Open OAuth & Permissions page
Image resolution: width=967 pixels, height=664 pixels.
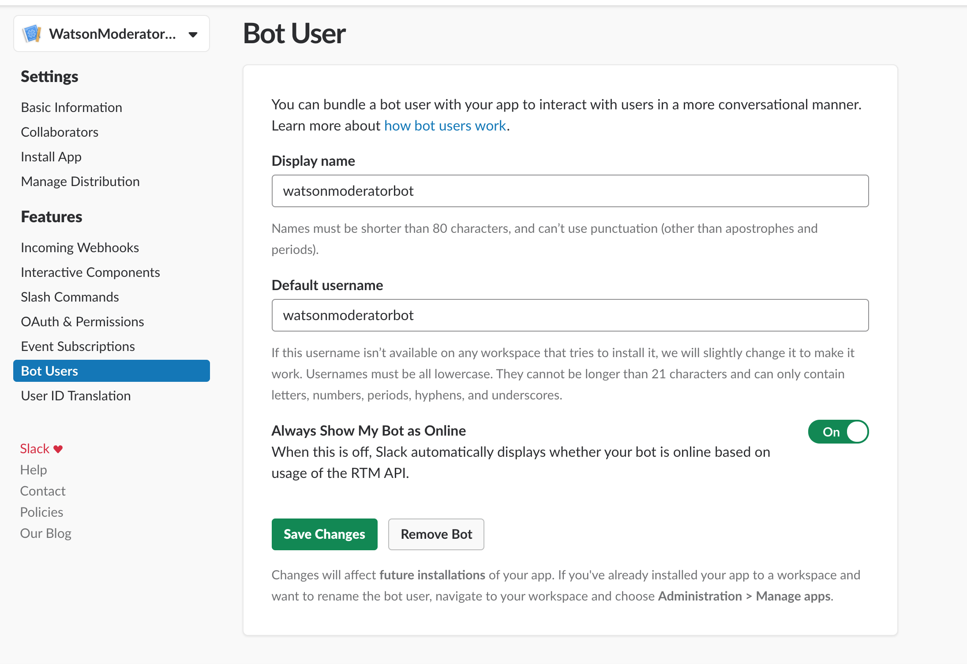click(x=82, y=321)
